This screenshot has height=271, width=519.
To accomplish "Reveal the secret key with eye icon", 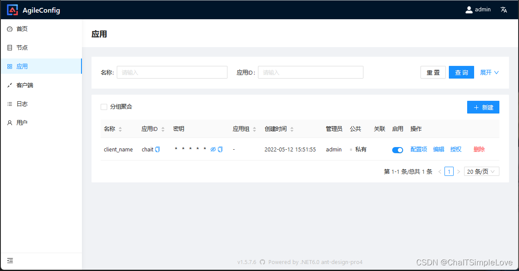I will point(213,149).
